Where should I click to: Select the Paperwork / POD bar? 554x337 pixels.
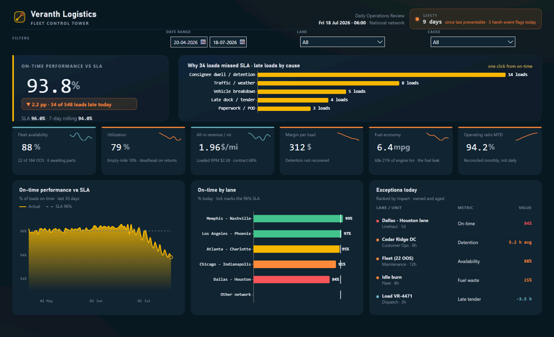[284, 108]
